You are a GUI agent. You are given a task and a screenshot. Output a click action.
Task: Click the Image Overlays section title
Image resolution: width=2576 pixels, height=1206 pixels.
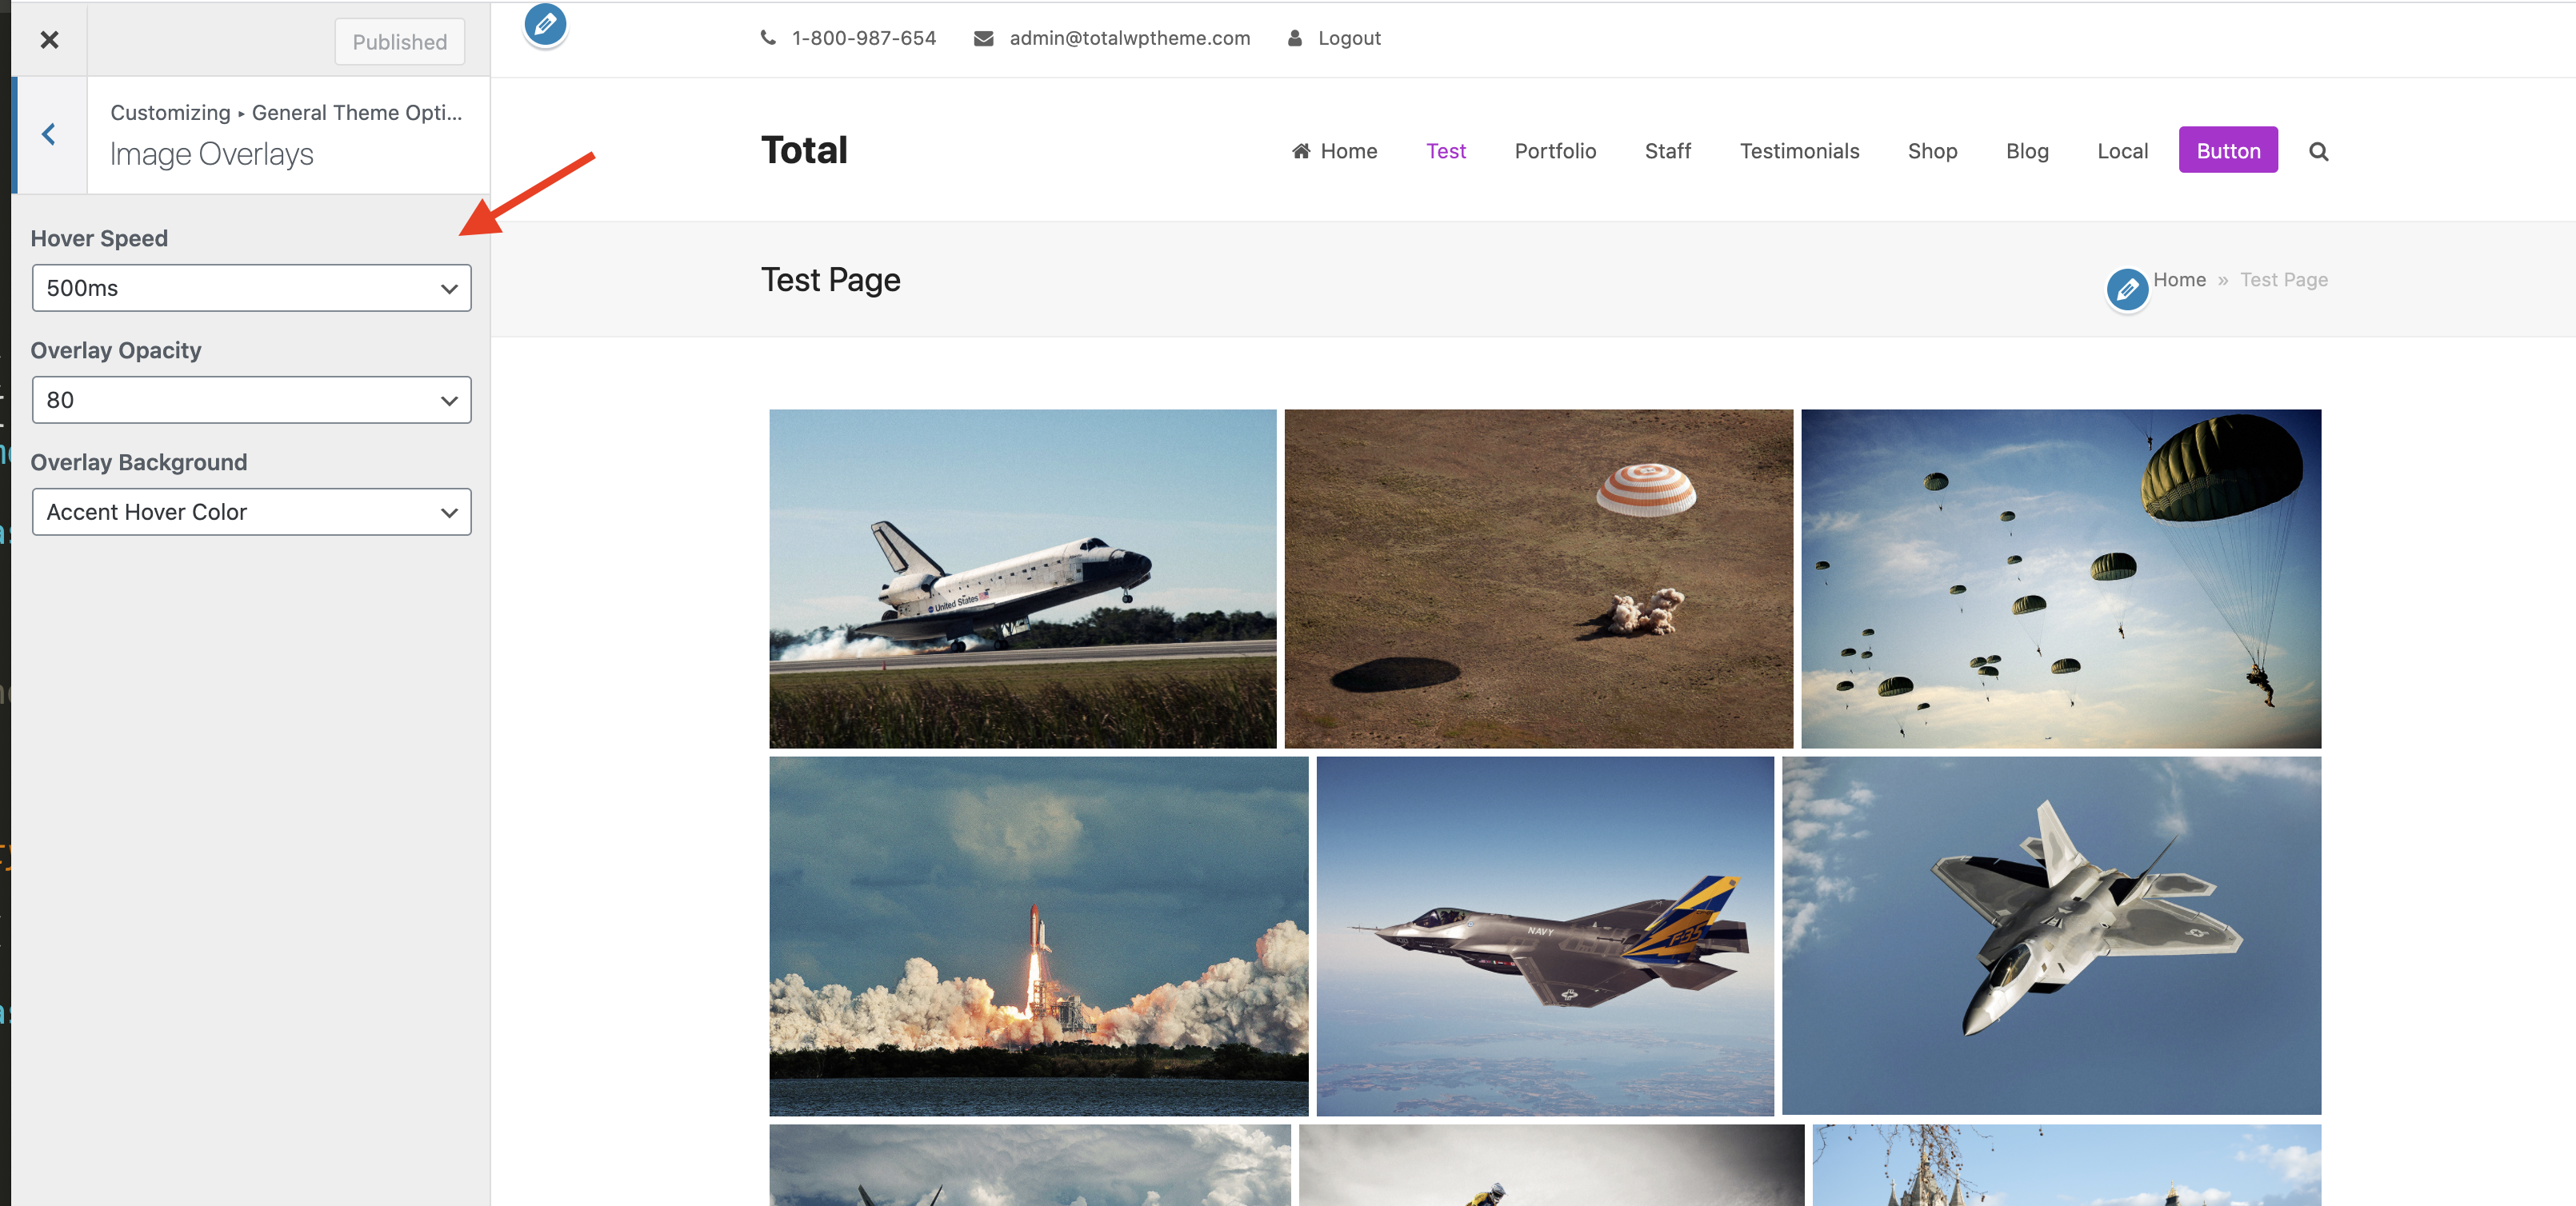pos(211,155)
